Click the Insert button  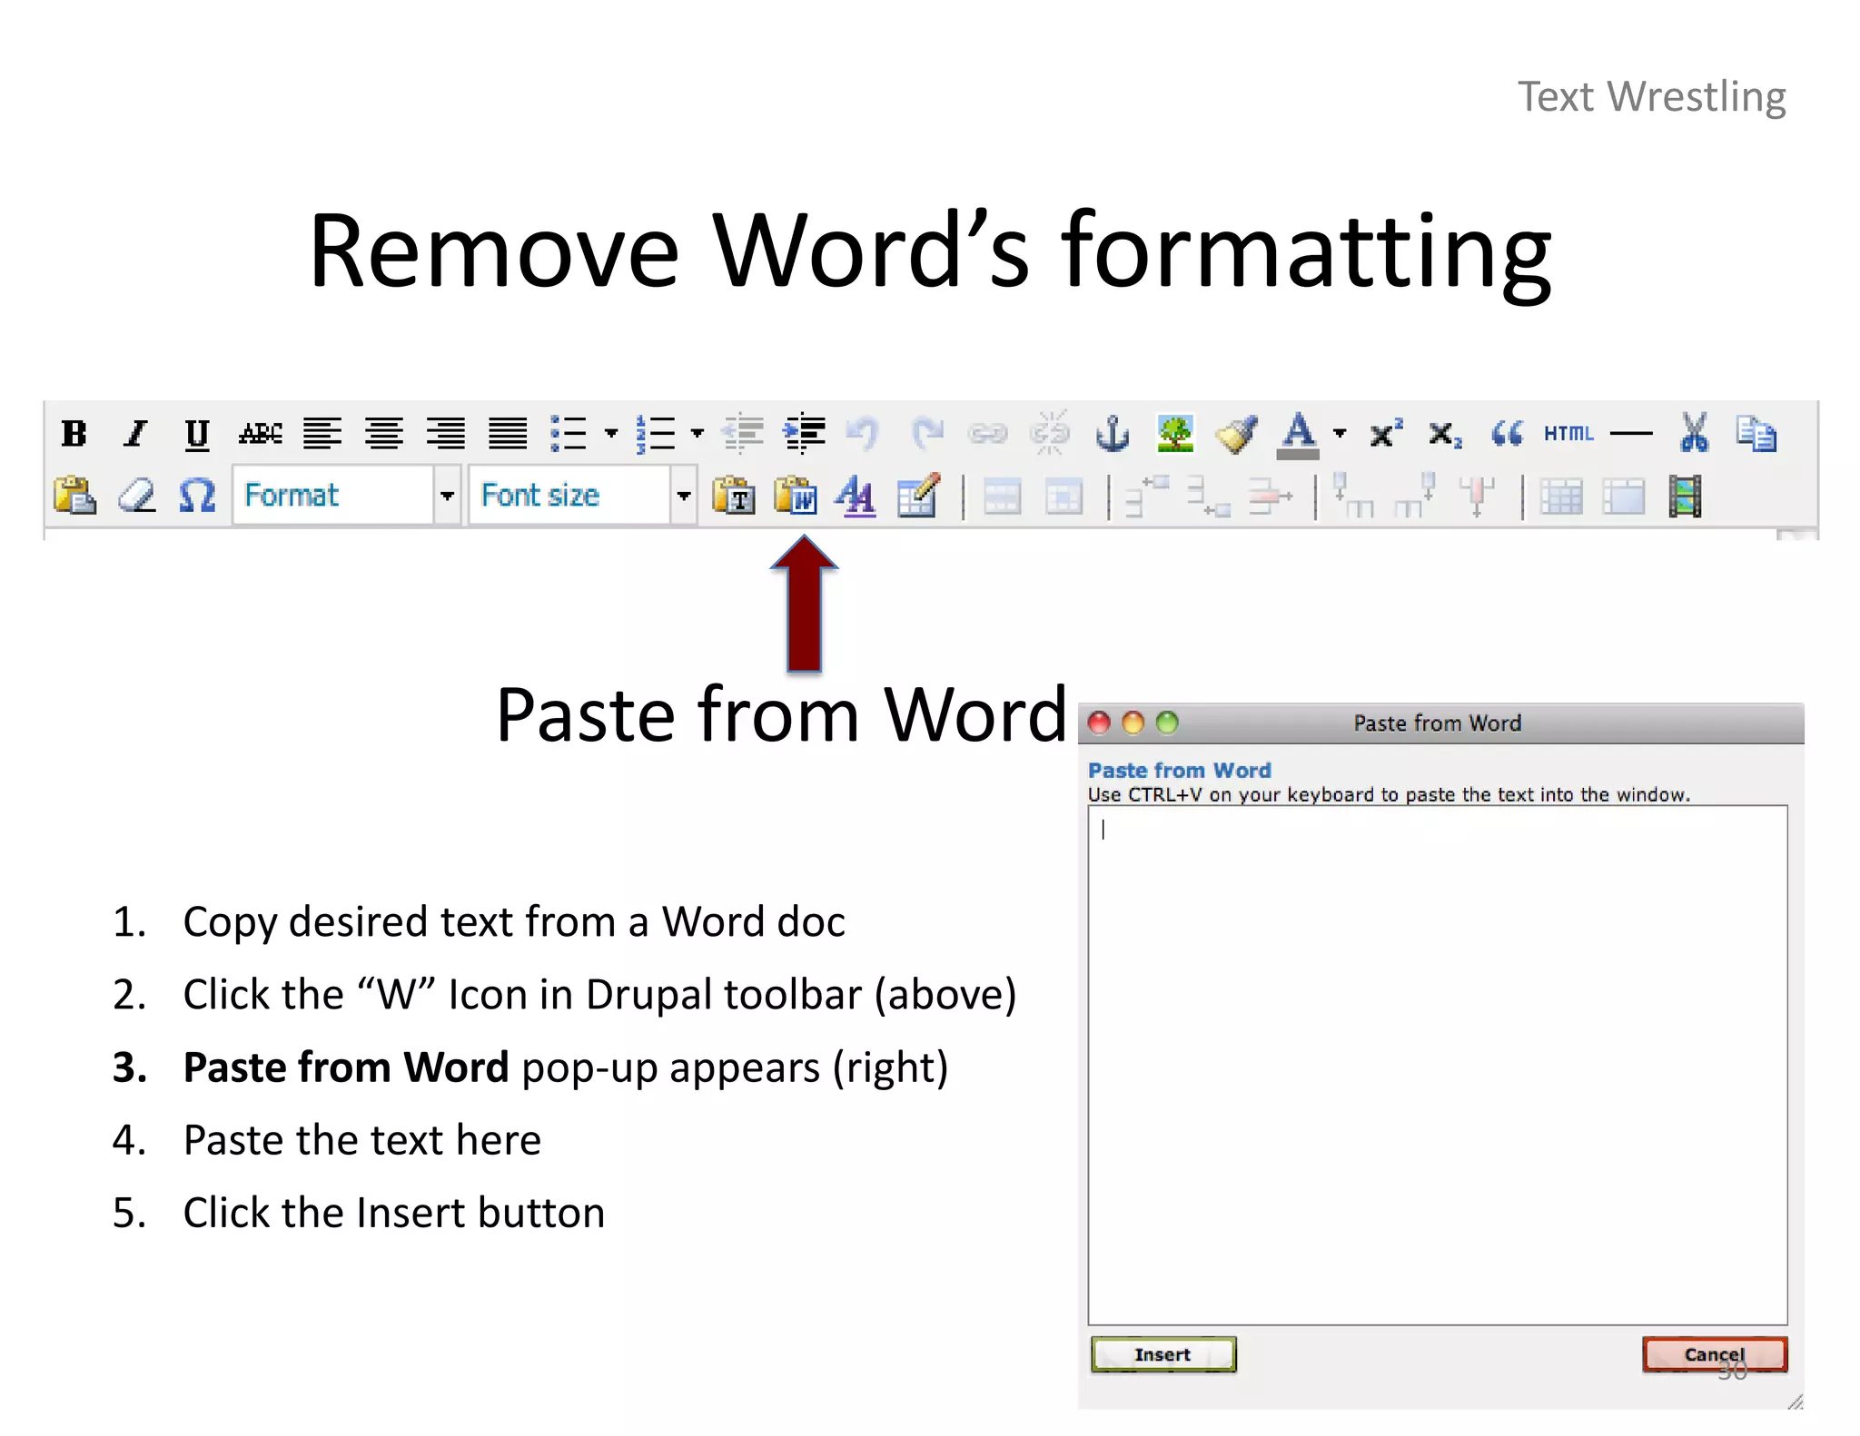(x=1163, y=1354)
